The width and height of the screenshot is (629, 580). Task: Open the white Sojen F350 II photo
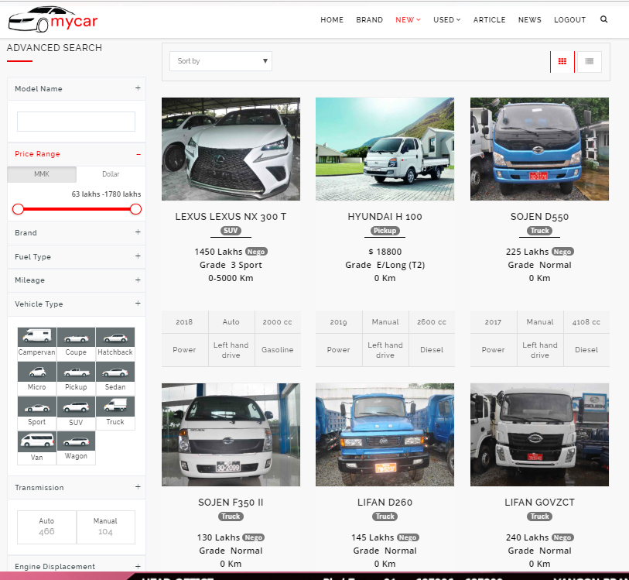coord(231,434)
